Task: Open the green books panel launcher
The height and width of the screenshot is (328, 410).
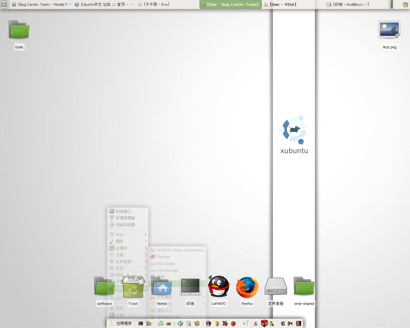Action: [197, 324]
